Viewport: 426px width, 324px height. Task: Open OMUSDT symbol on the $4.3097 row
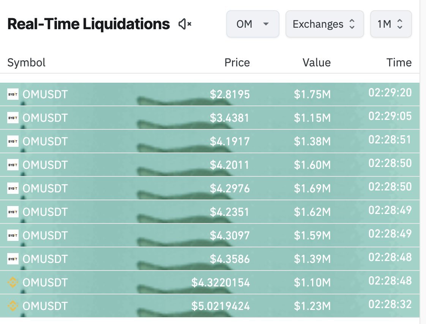(45, 236)
